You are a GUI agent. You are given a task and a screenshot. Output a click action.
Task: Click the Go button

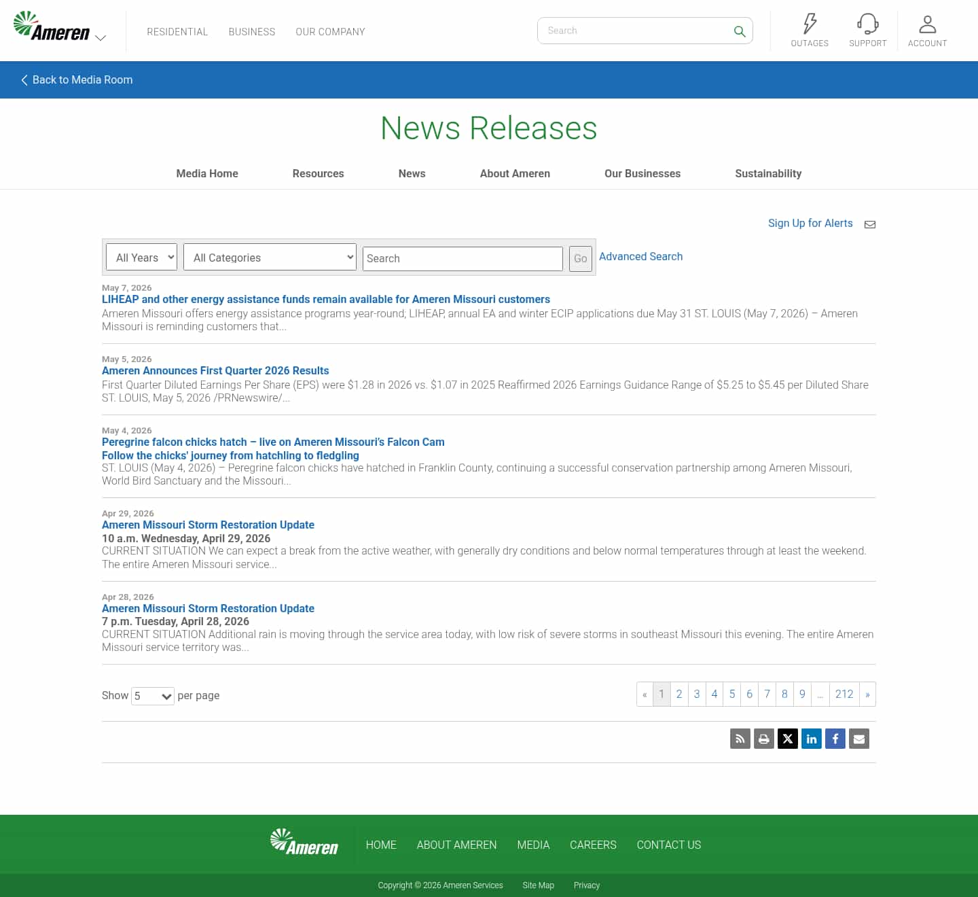[x=581, y=259]
